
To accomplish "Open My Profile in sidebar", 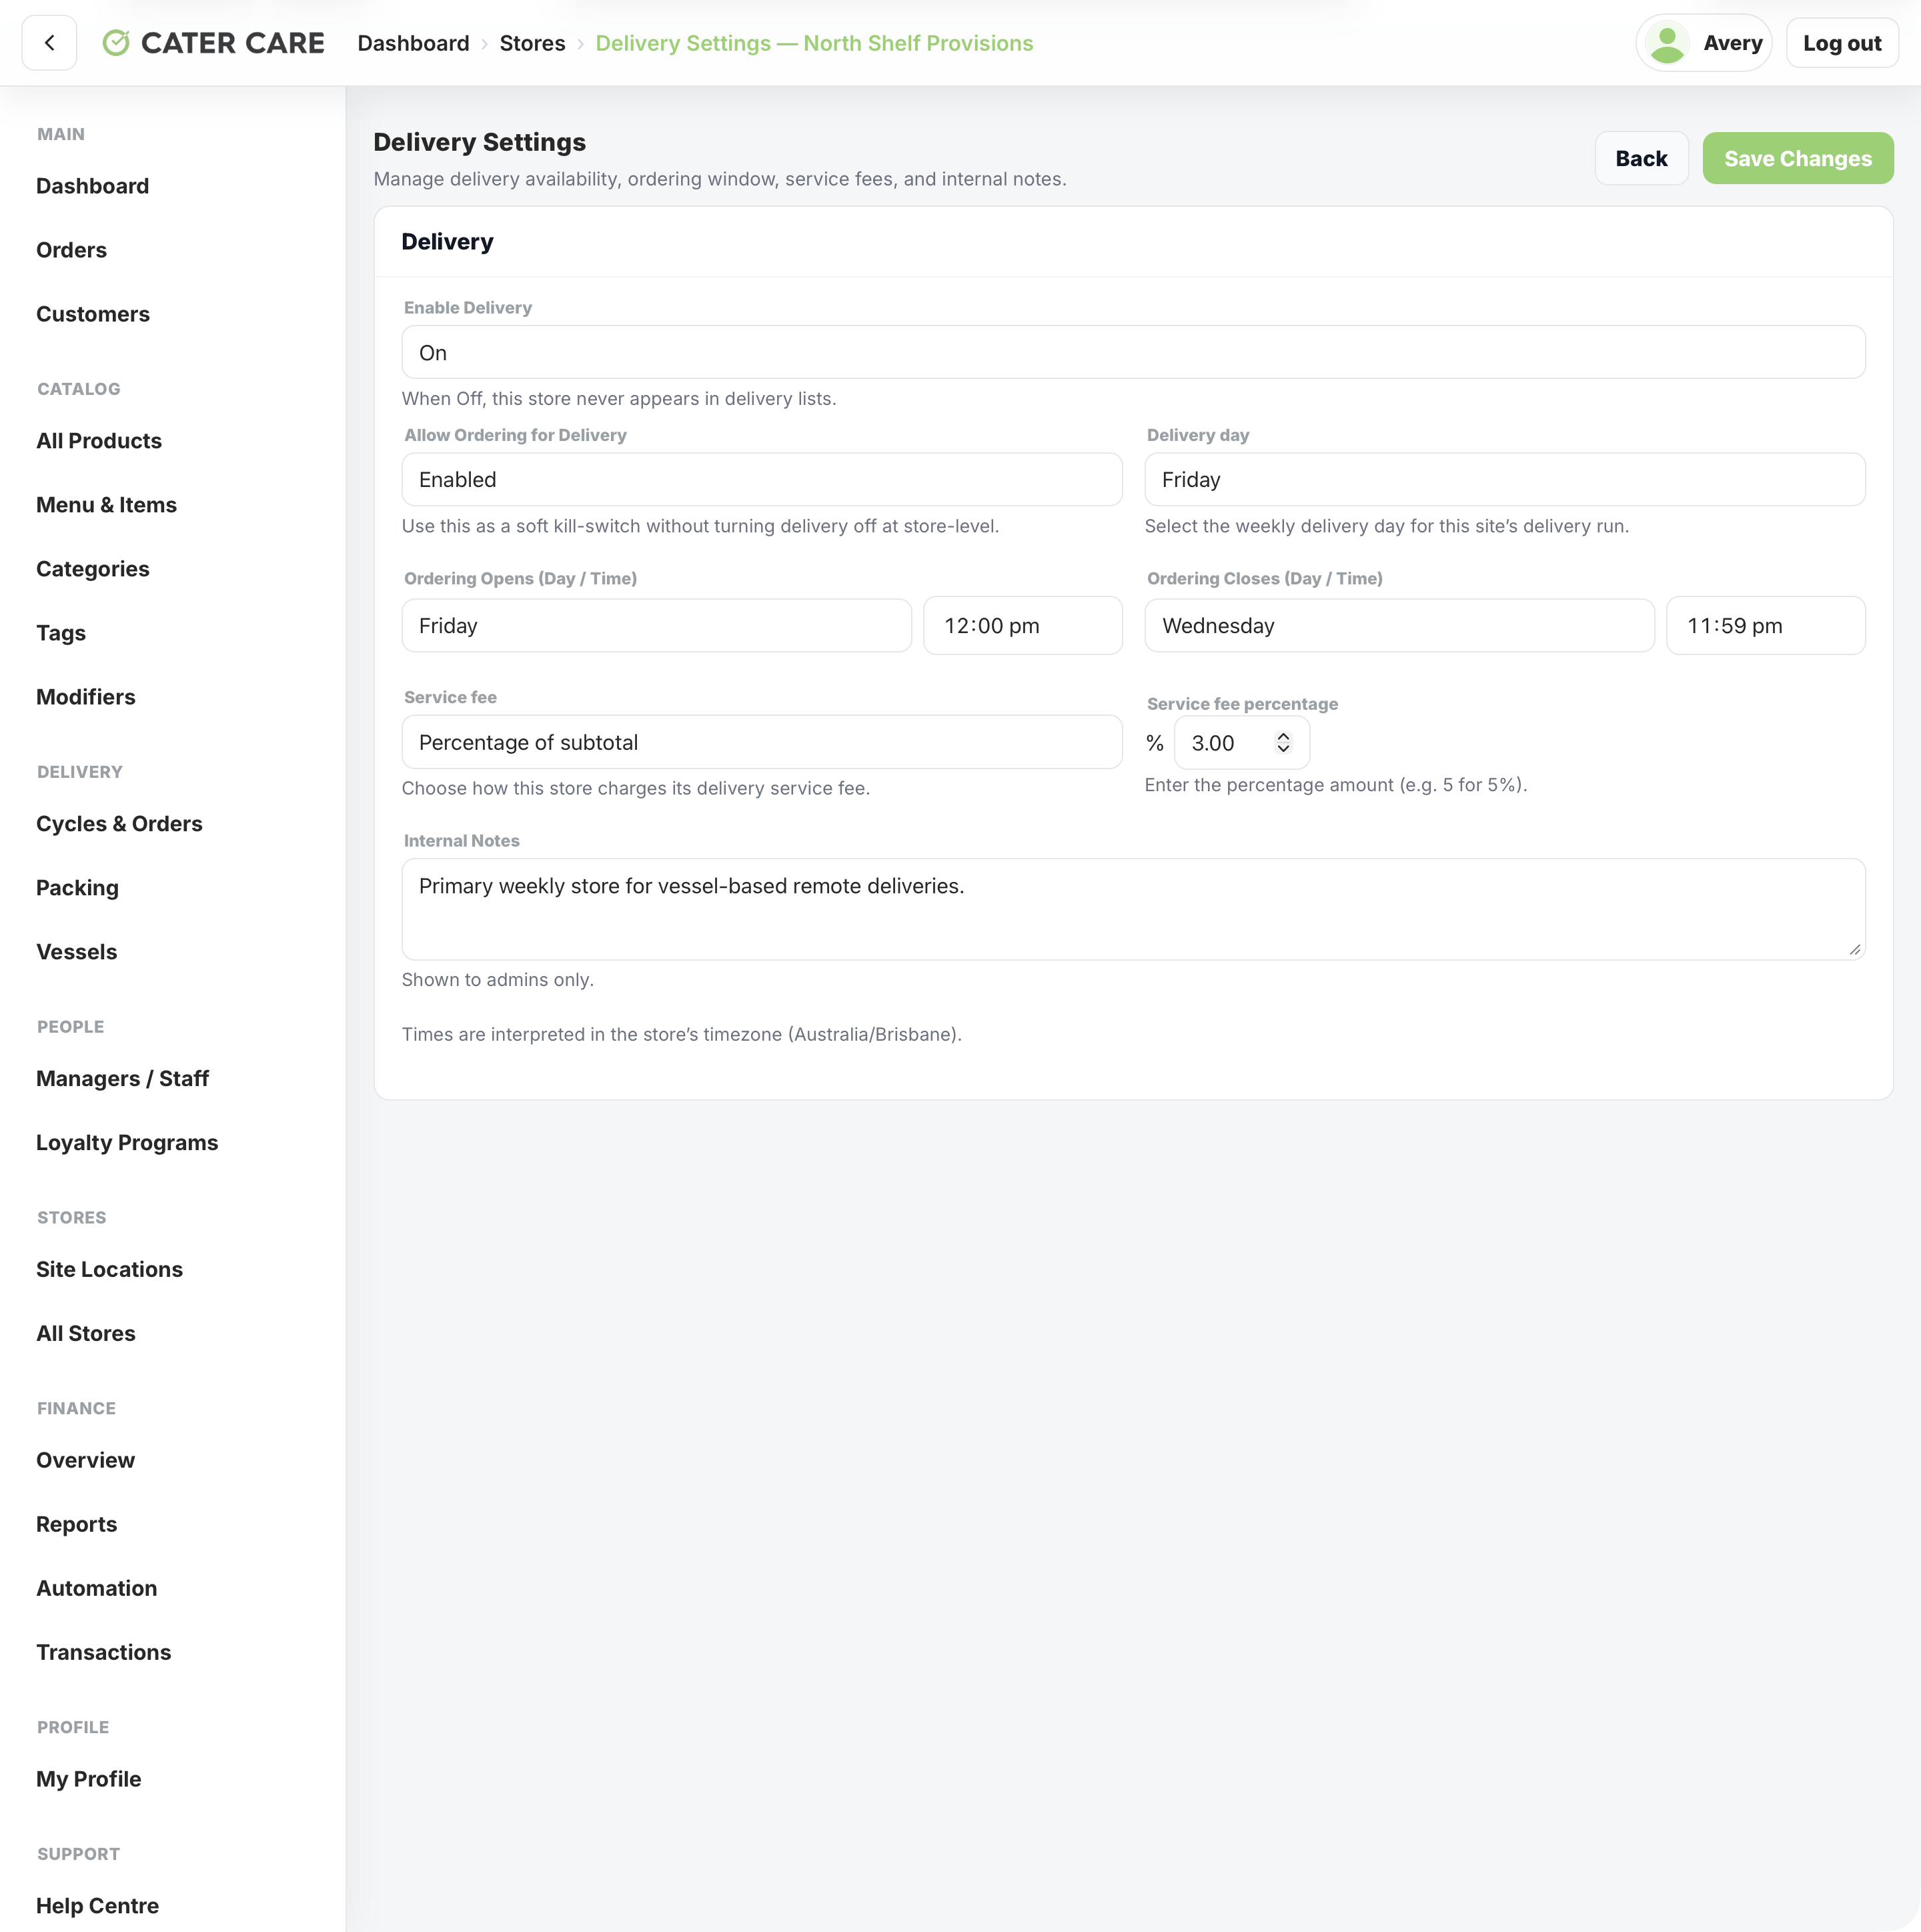I will tap(88, 1779).
